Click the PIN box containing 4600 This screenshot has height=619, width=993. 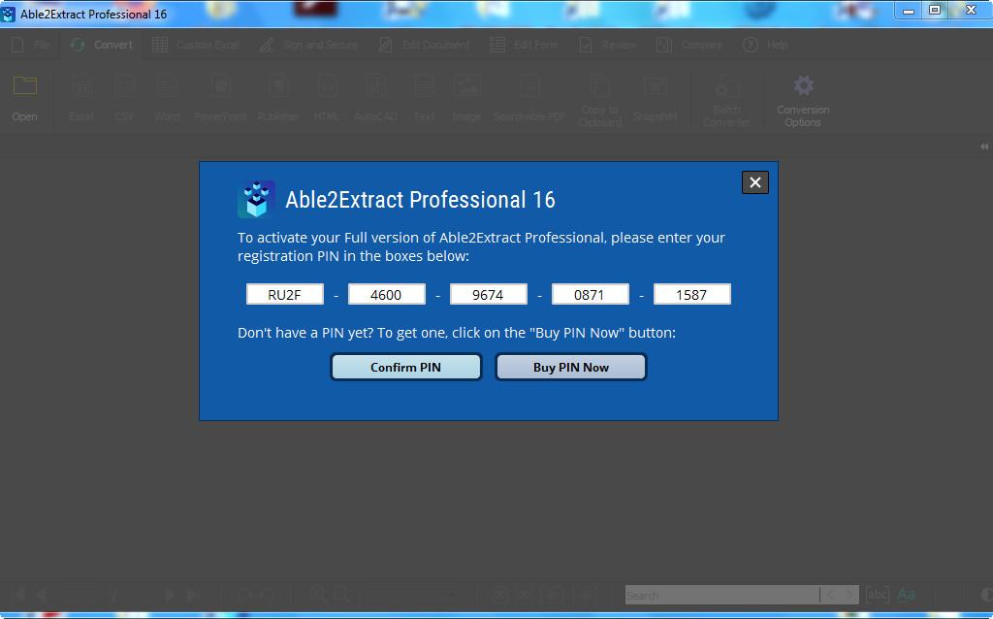[x=386, y=295]
